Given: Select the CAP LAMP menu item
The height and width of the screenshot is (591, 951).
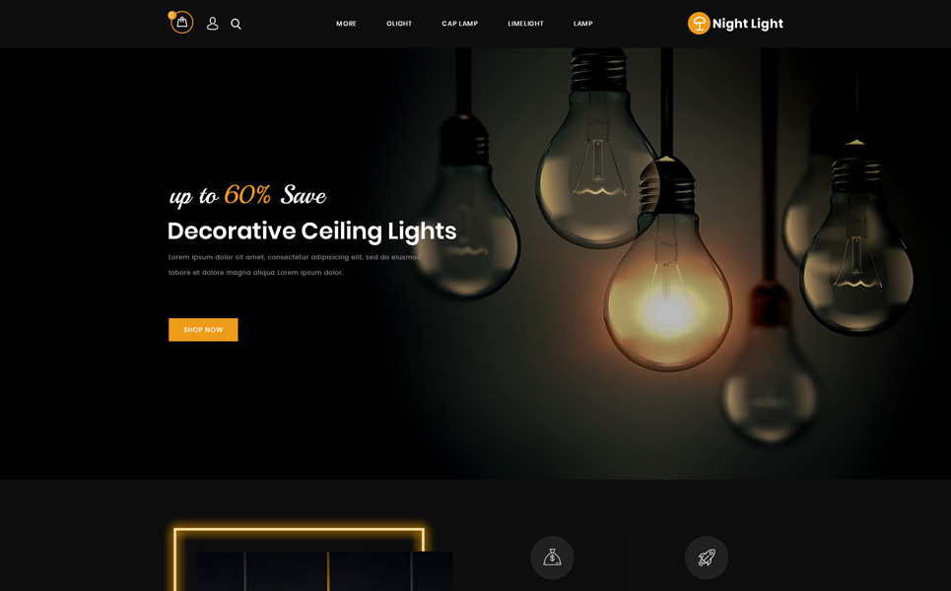Looking at the screenshot, I should point(459,24).
